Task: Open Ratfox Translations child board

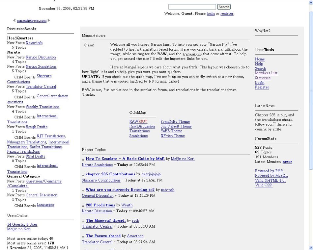Action: pos(45,147)
